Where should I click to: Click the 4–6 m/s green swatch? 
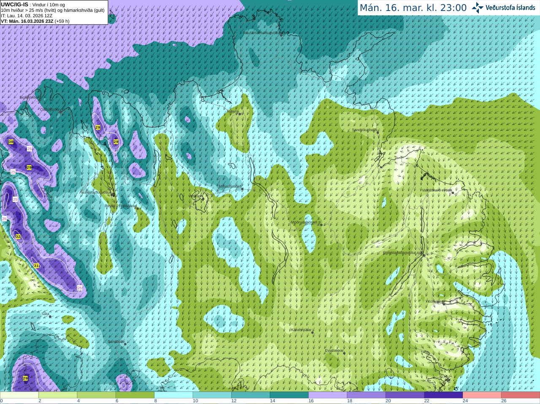(96, 395)
